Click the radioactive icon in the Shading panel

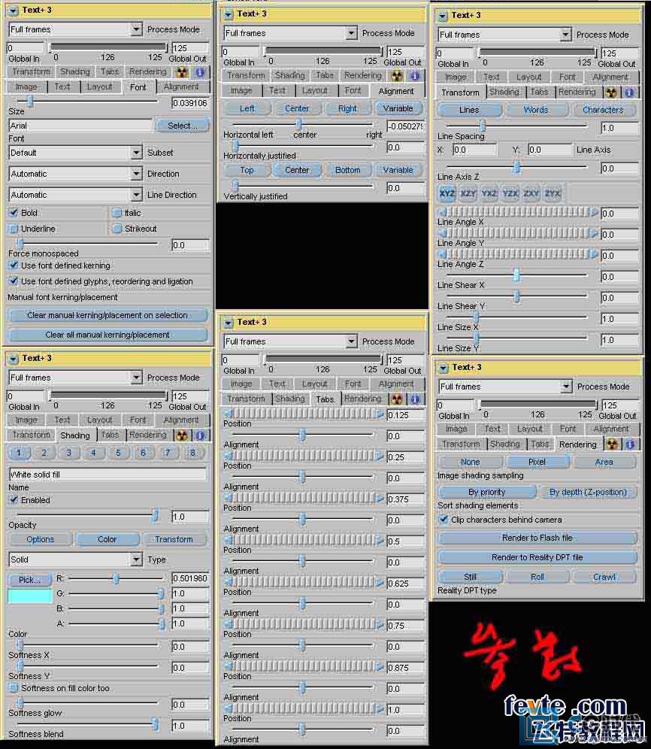point(181,435)
